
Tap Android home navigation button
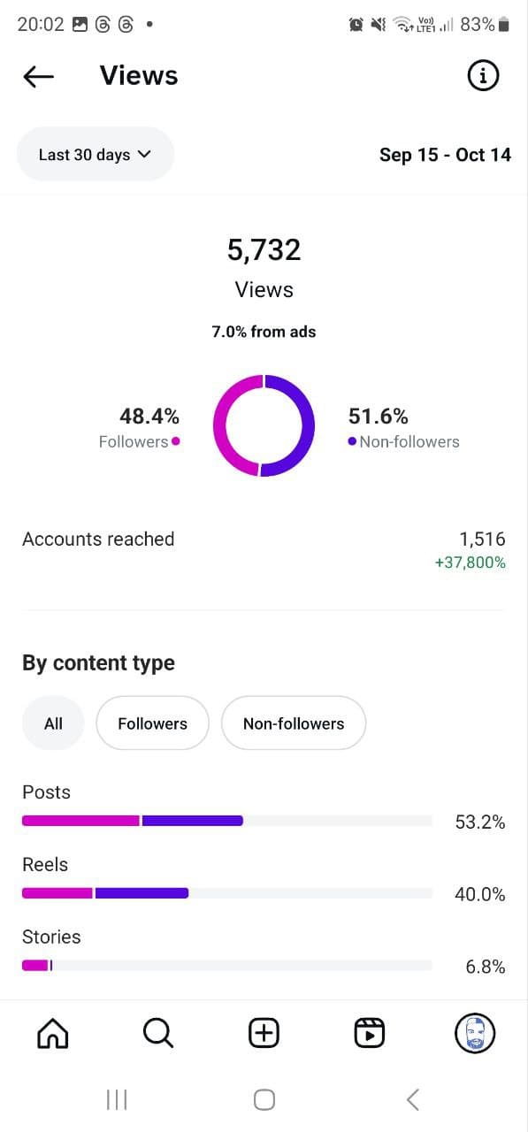pyautogui.click(x=264, y=1099)
